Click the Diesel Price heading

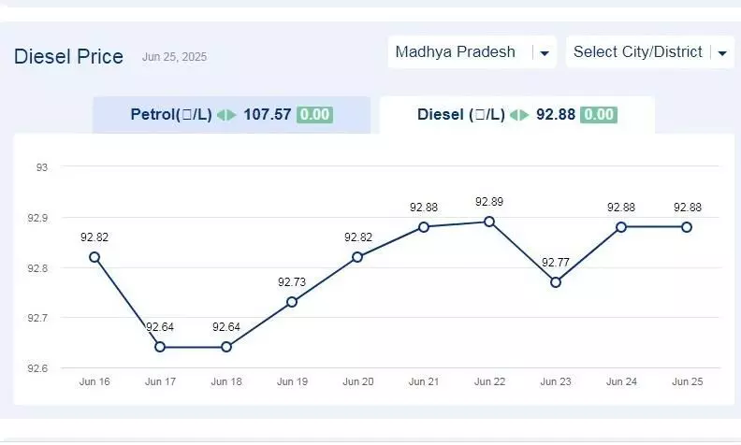(x=68, y=57)
